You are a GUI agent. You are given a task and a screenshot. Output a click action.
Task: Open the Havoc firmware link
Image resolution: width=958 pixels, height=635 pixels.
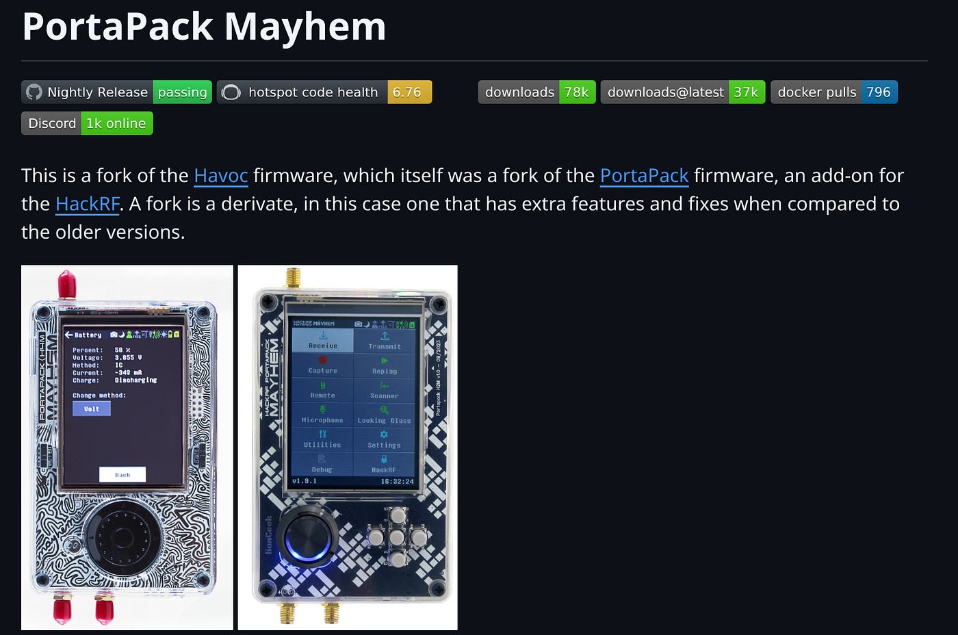click(221, 176)
